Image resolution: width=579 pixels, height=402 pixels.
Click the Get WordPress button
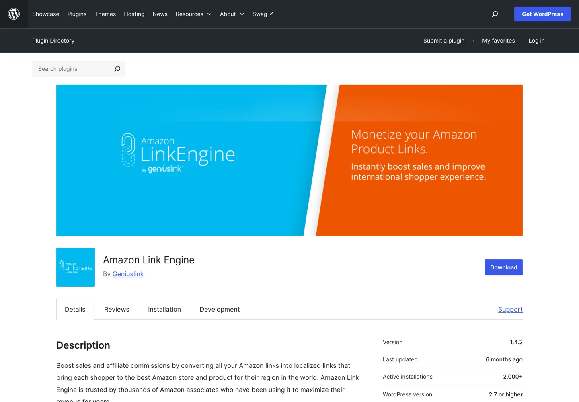tap(542, 14)
